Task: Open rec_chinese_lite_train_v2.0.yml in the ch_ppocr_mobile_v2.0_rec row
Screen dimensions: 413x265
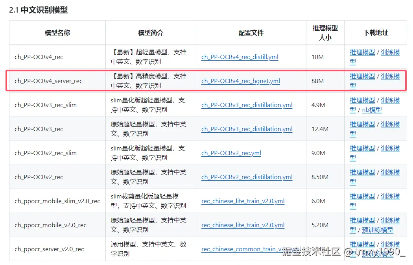Action: tap(243, 225)
